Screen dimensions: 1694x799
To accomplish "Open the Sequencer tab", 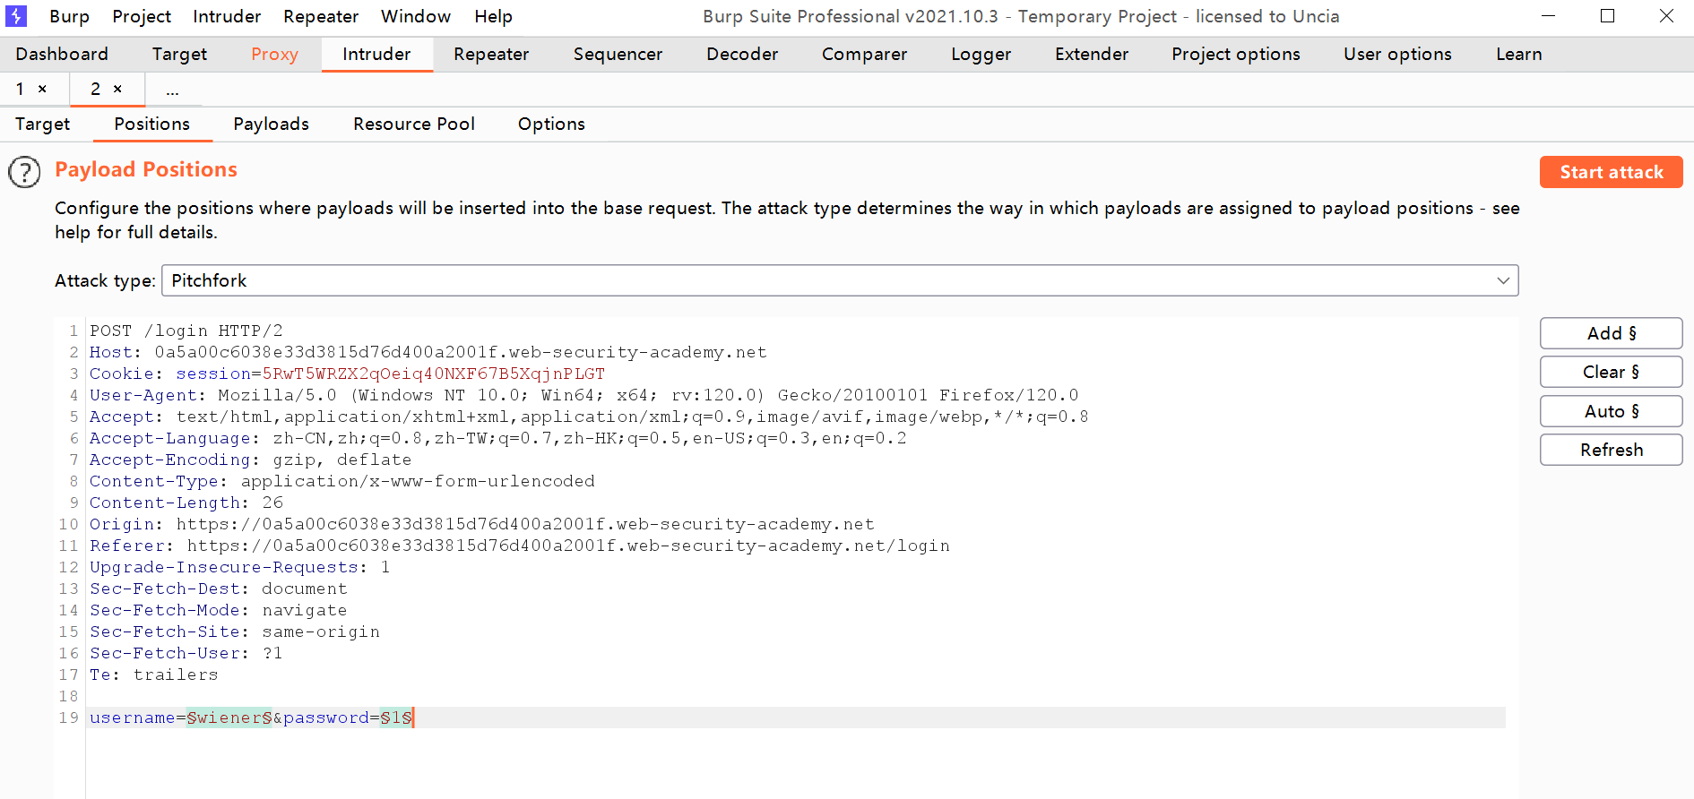I will [x=618, y=54].
